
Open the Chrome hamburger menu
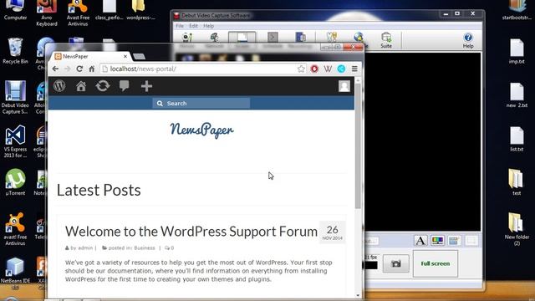(354, 69)
